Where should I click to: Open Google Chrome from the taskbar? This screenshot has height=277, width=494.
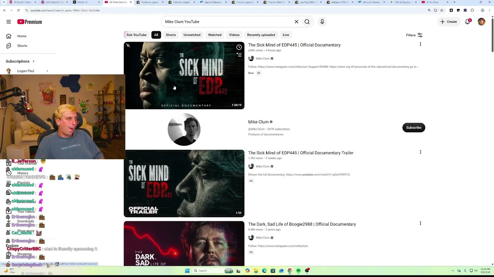click(x=290, y=271)
